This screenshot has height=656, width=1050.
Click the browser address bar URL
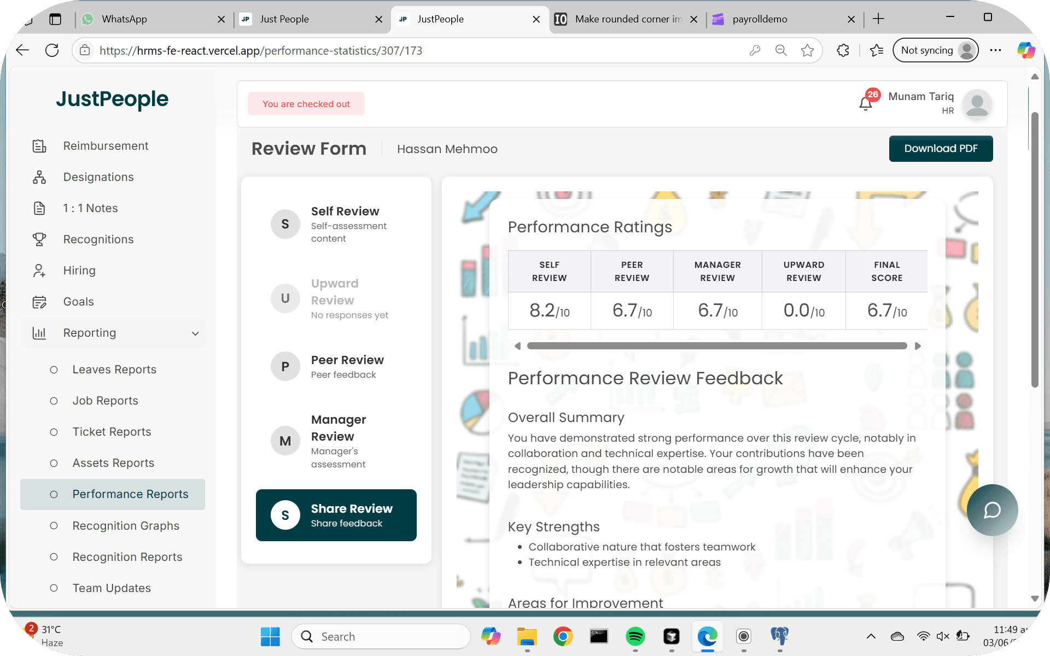261,50
